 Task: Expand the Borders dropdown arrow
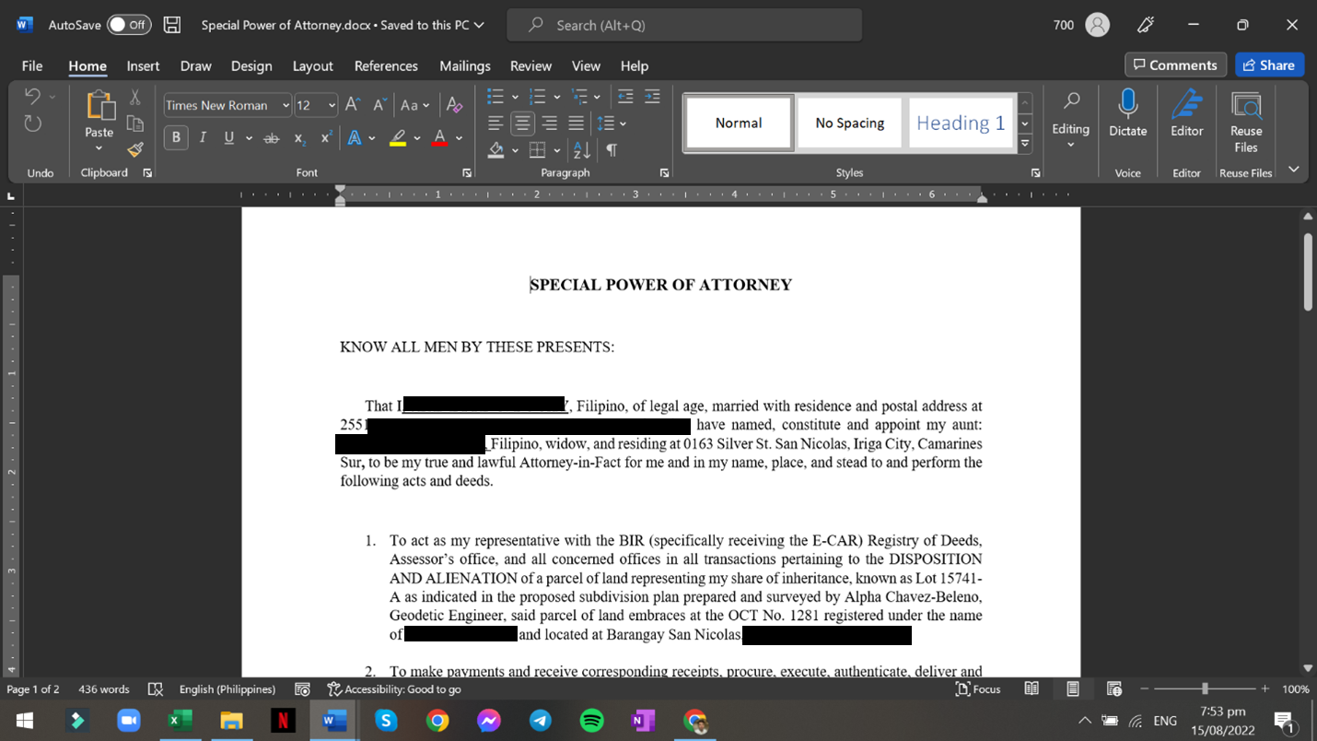pos(556,149)
